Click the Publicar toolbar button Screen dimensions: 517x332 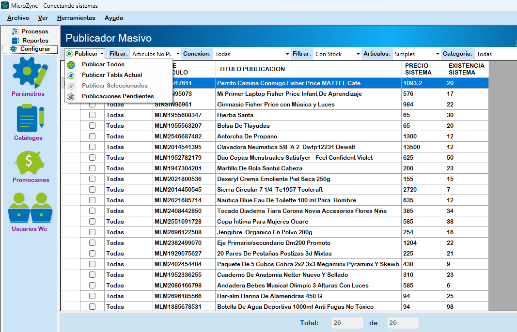pyautogui.click(x=85, y=54)
